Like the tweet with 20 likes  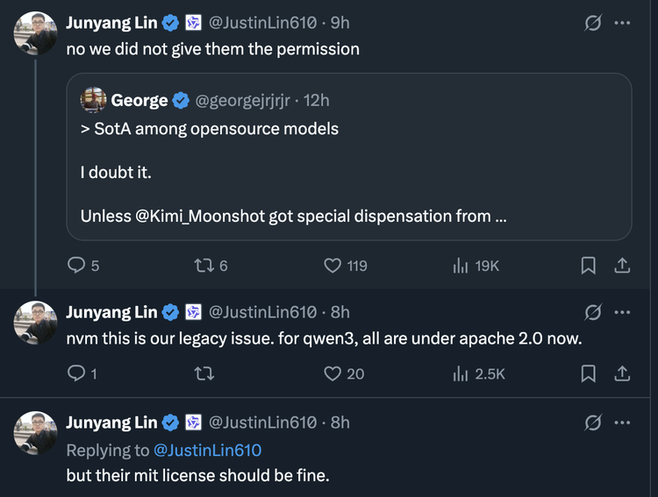click(x=333, y=373)
